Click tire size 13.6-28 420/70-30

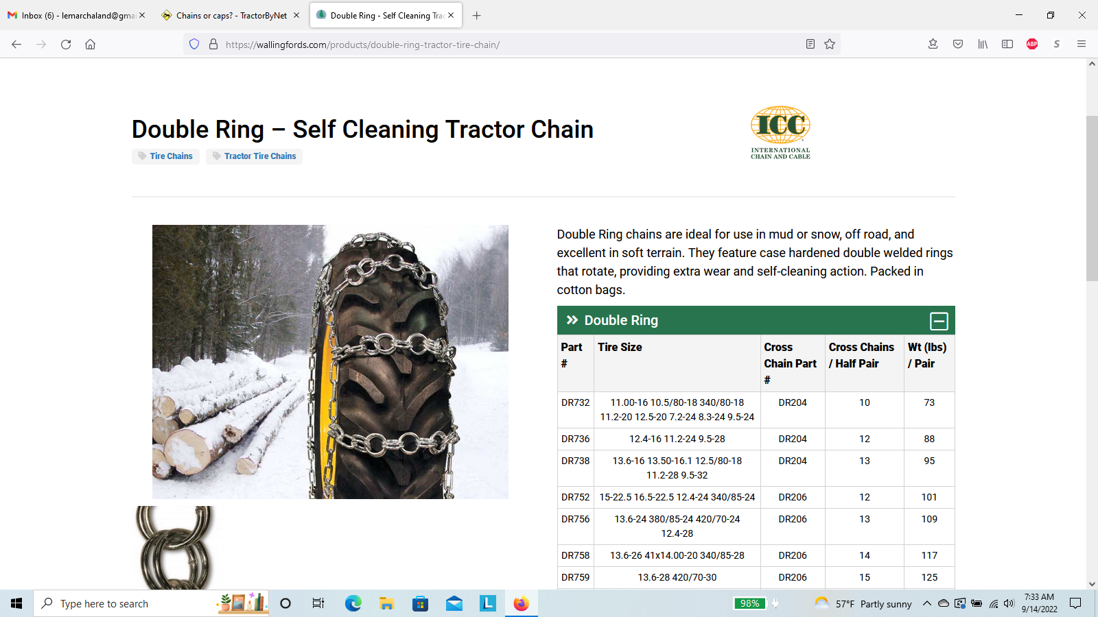[x=677, y=577]
